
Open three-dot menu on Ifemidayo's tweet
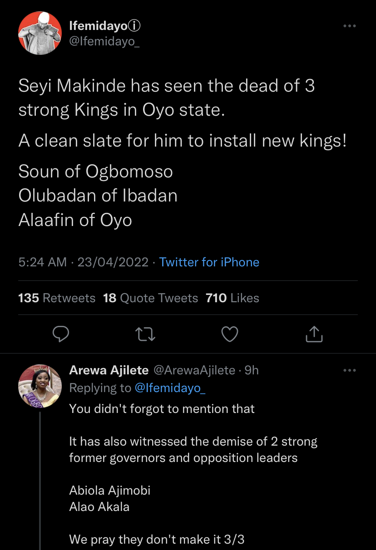[349, 26]
